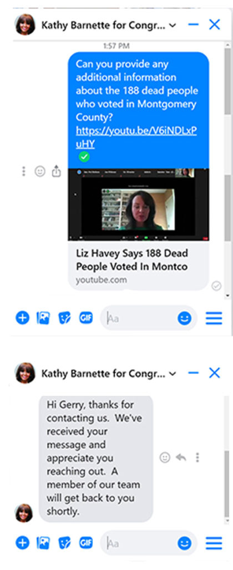The width and height of the screenshot is (233, 570).
Task: Open more options dots beside sent message
Action: [23, 171]
